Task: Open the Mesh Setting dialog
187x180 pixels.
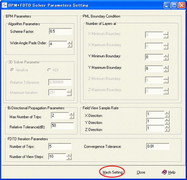Action: pos(112,172)
